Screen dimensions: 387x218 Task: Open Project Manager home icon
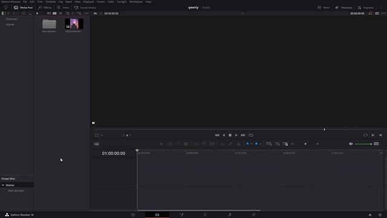pos(370,215)
